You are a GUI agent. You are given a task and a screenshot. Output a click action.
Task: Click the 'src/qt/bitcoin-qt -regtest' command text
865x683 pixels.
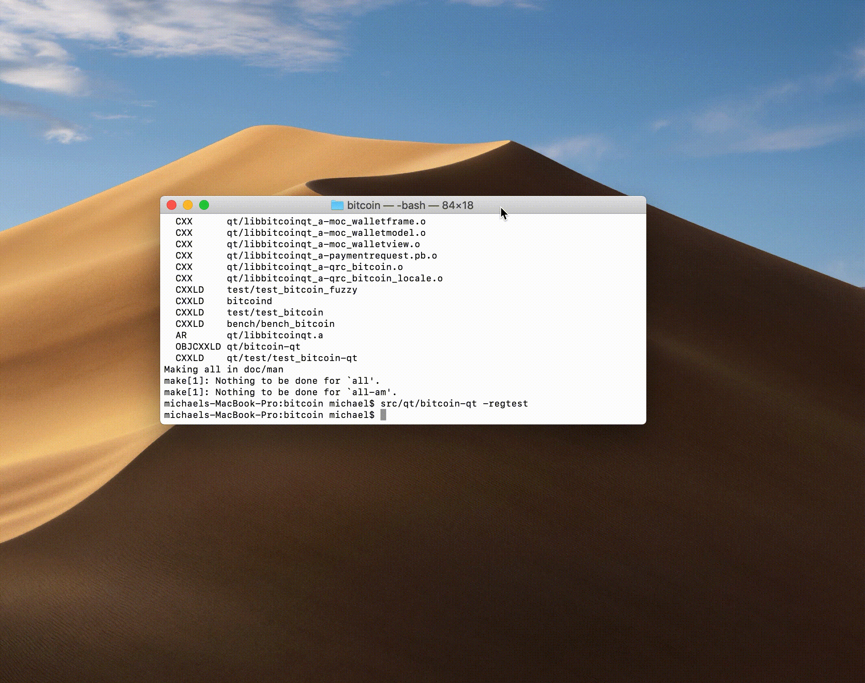tap(454, 403)
